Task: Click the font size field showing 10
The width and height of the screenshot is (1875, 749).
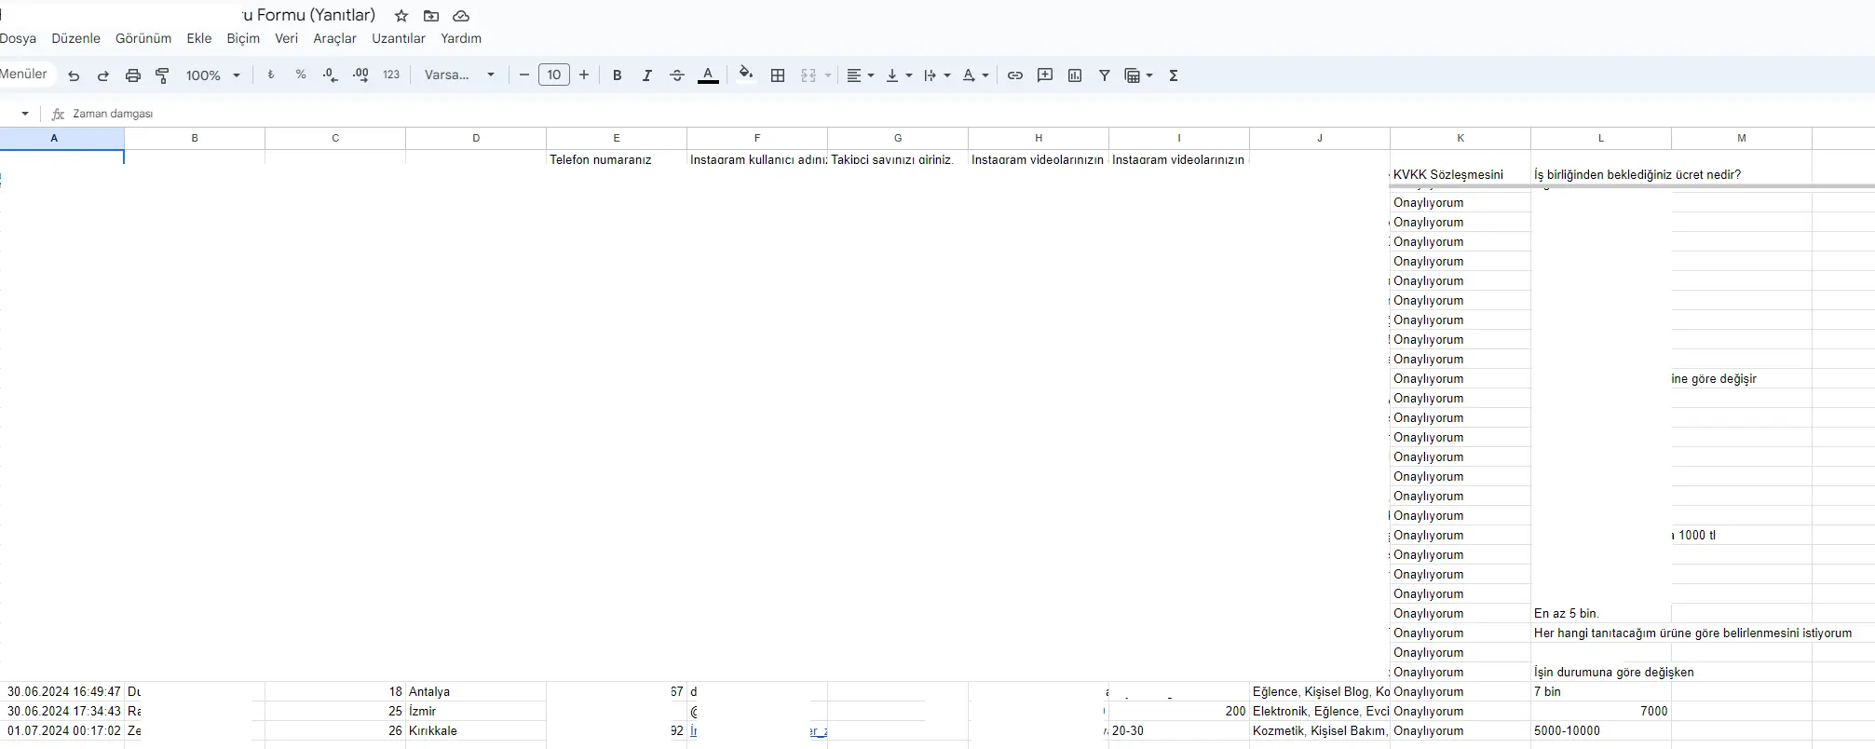Action: point(554,75)
